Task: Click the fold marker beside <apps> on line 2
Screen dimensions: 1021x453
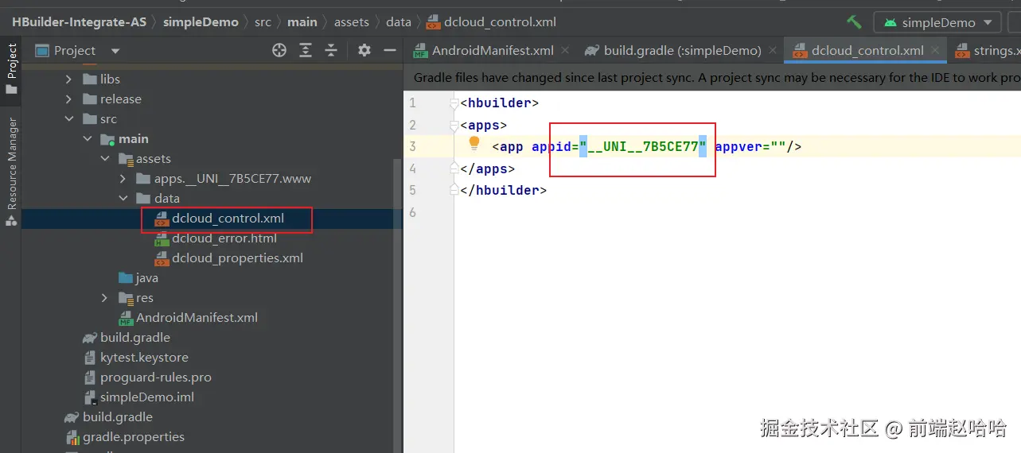Action: click(x=454, y=125)
